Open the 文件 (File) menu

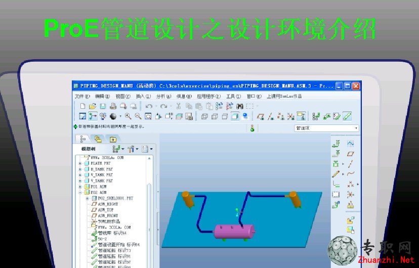pos(82,96)
